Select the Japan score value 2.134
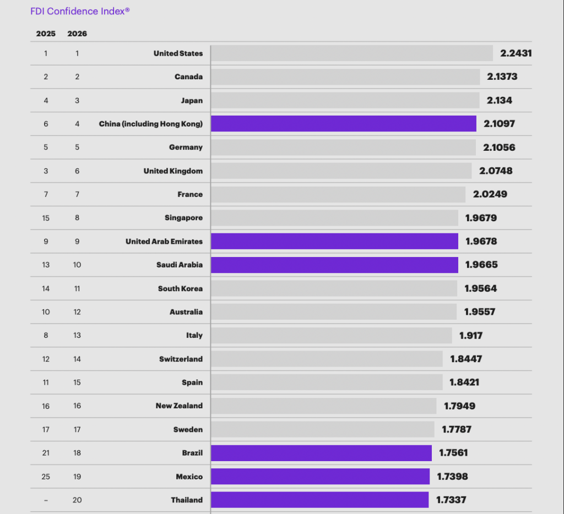The image size is (564, 514). (500, 101)
